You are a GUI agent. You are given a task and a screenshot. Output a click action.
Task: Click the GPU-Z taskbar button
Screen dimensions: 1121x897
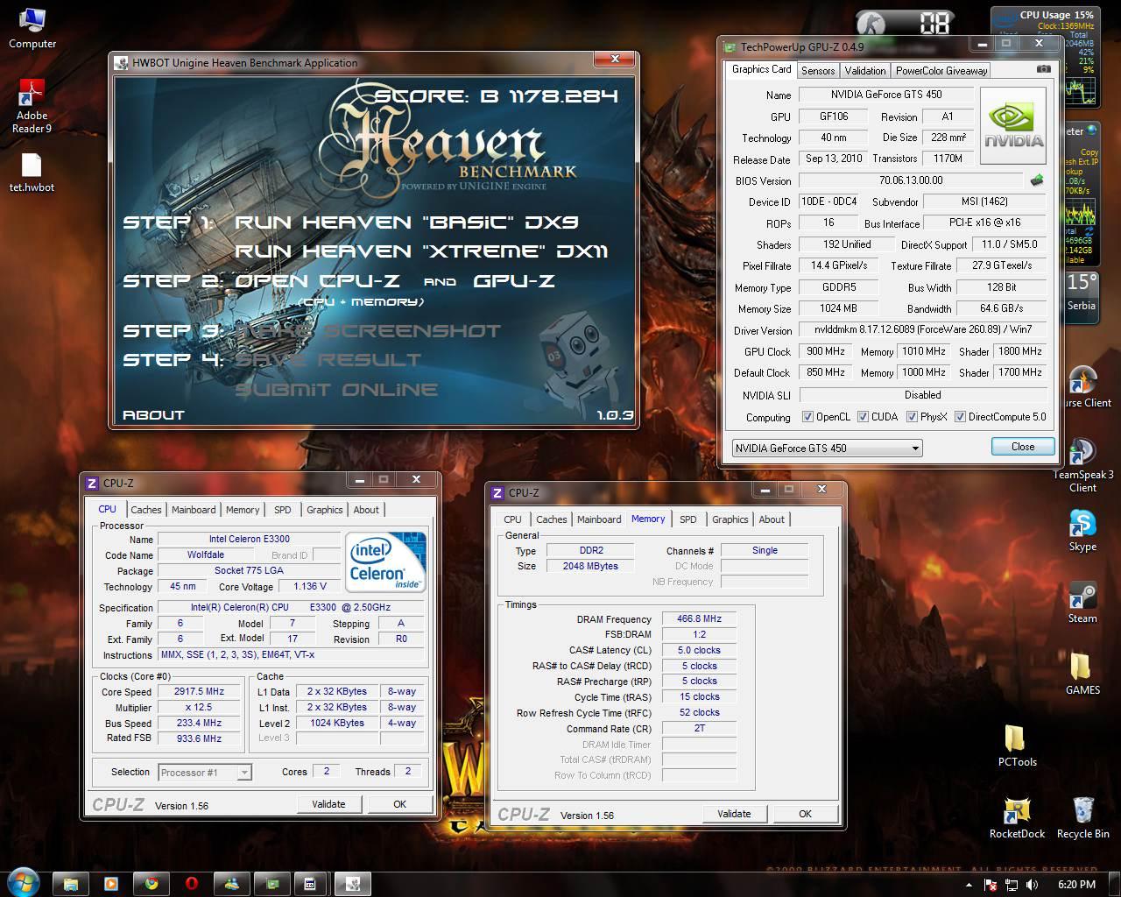[271, 884]
